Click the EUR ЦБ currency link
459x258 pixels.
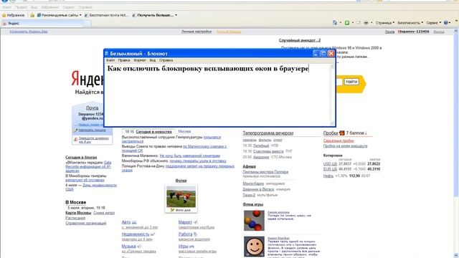click(x=330, y=169)
